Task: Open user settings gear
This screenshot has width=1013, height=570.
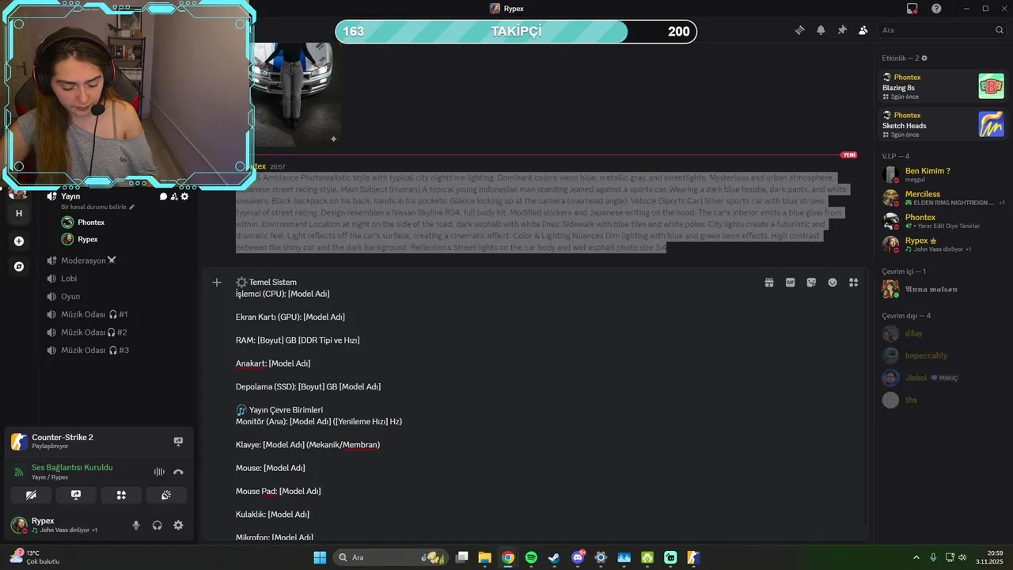Action: [x=178, y=525]
